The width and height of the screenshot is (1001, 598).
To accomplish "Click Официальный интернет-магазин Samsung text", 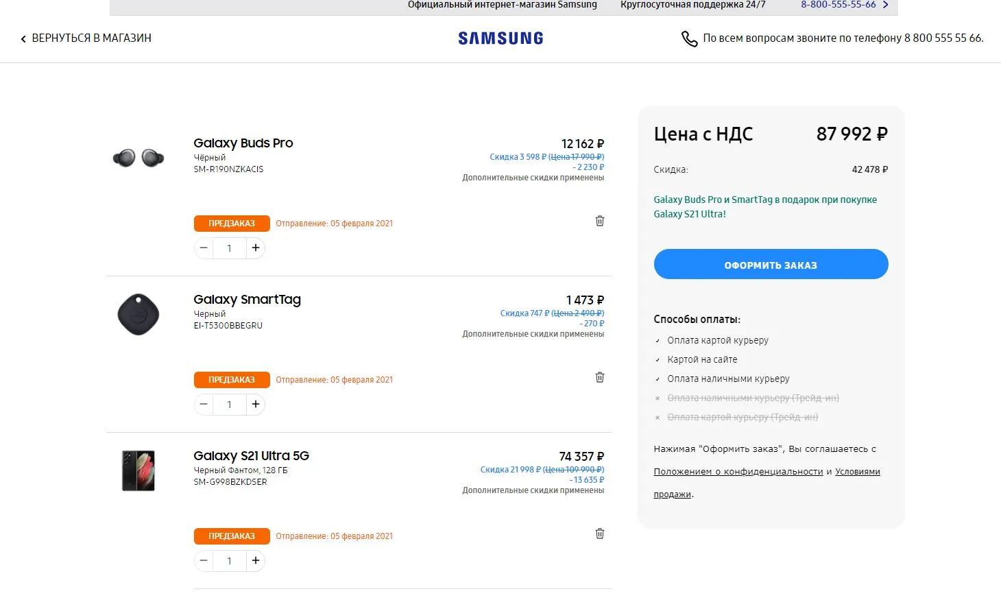I will (x=503, y=5).
